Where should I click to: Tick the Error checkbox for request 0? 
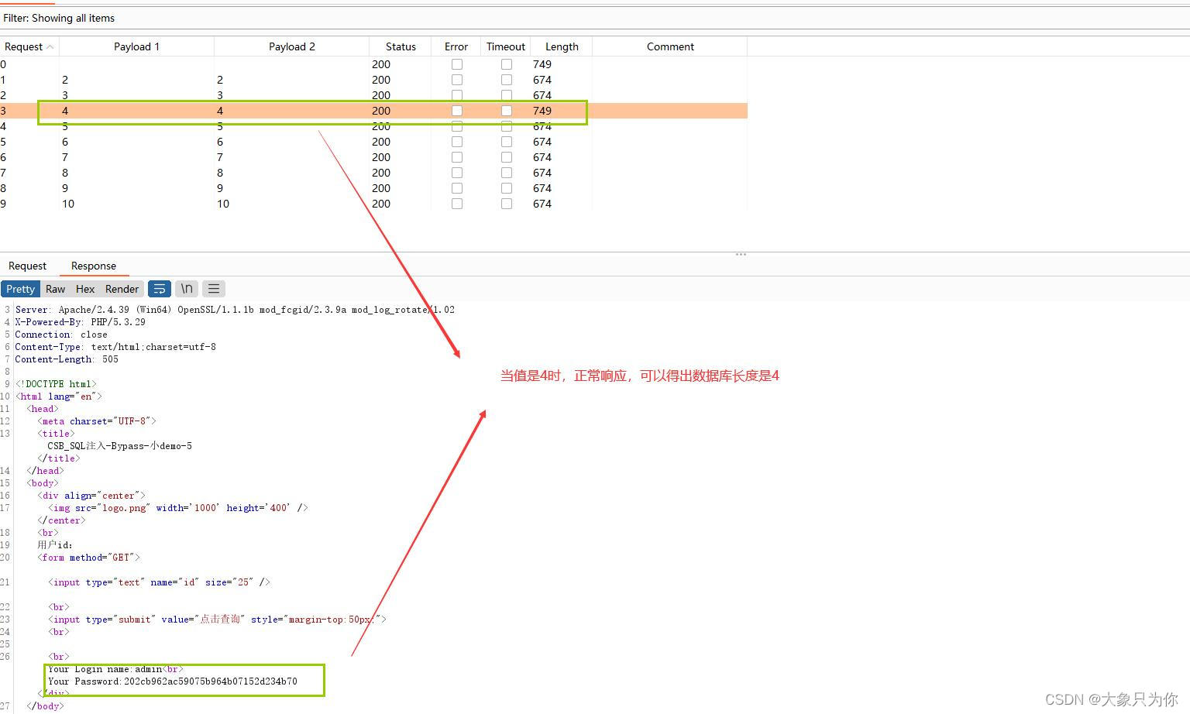pyautogui.click(x=457, y=64)
